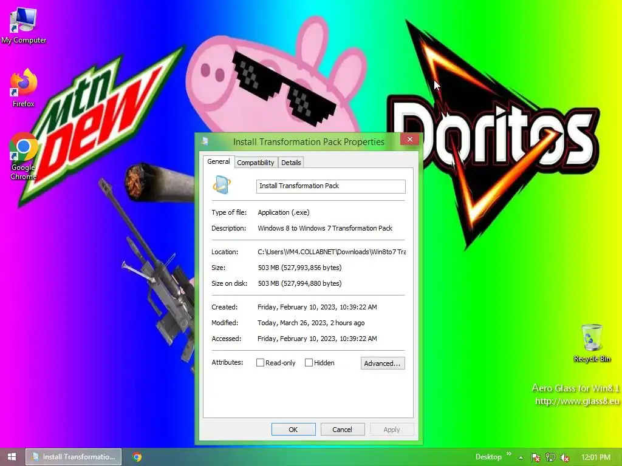Screen dimensions: 622x466
Task: Select the Google Chrome desktop shortcut
Action: (x=24, y=156)
